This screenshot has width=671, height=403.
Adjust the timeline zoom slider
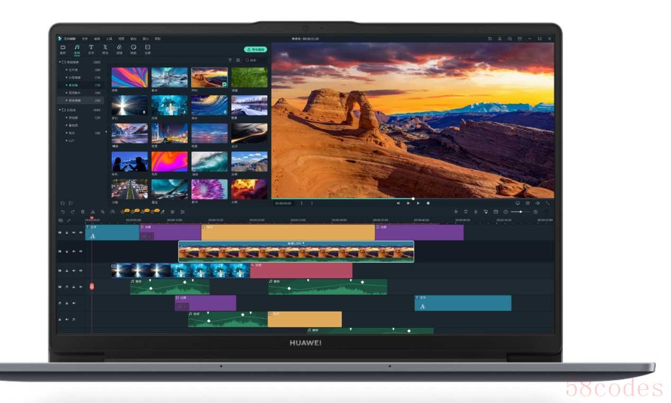pos(521,212)
